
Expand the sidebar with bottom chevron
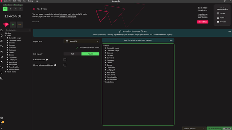click(x=1, y=128)
